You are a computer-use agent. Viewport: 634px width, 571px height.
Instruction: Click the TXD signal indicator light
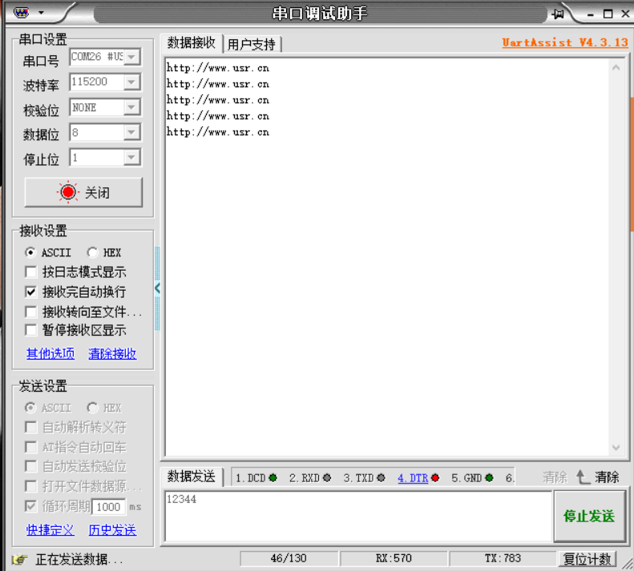(x=381, y=478)
